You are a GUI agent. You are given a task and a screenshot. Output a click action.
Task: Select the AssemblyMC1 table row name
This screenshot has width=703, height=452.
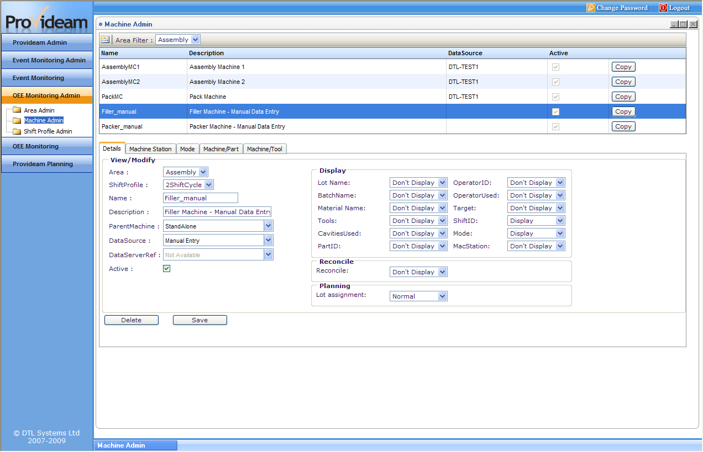click(120, 67)
